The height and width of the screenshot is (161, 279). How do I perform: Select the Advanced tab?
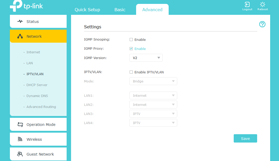click(x=152, y=10)
